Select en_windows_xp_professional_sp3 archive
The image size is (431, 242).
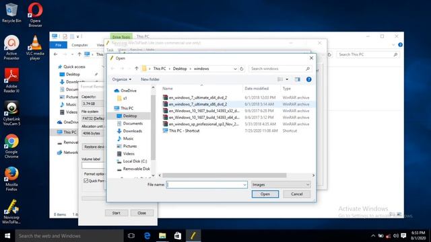tap(201, 124)
